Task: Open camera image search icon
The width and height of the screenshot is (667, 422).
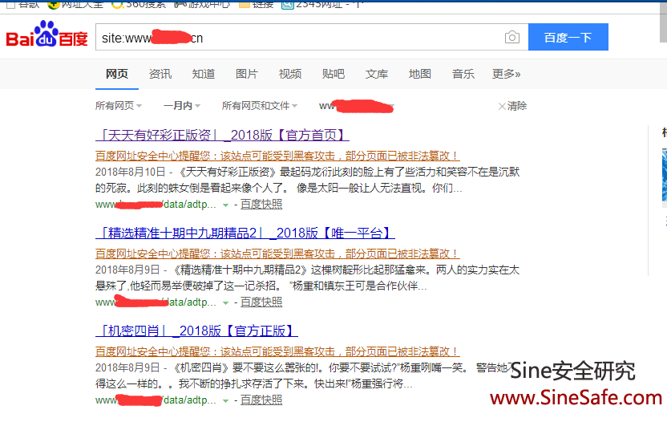Action: click(512, 38)
